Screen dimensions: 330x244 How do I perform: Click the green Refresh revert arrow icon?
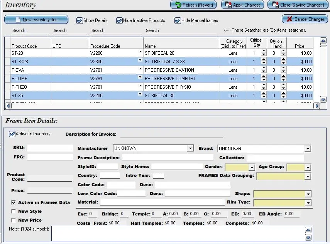179,5
